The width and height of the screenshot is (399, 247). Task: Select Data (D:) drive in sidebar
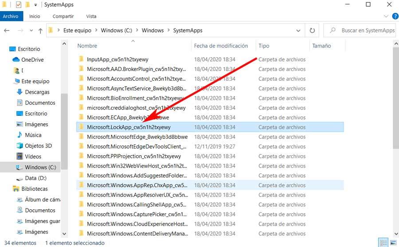click(35, 178)
